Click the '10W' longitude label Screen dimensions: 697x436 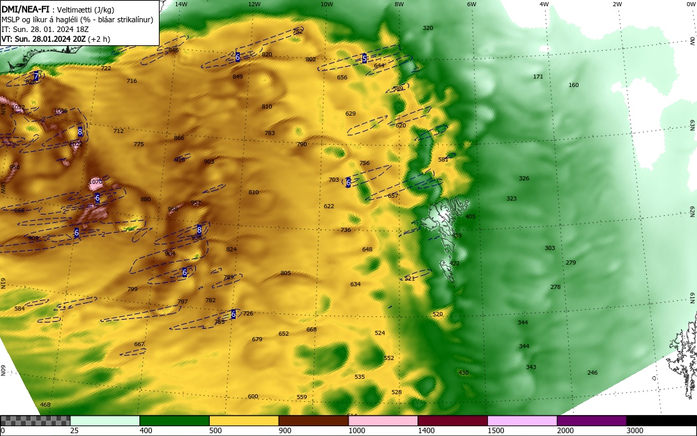pos(327,4)
